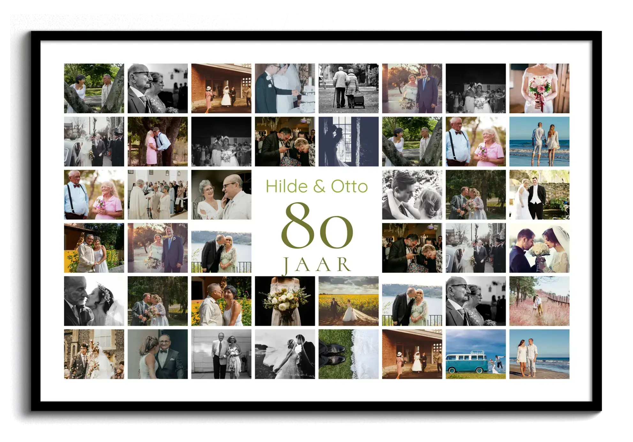Click the confetti church wedding photo

(94, 354)
